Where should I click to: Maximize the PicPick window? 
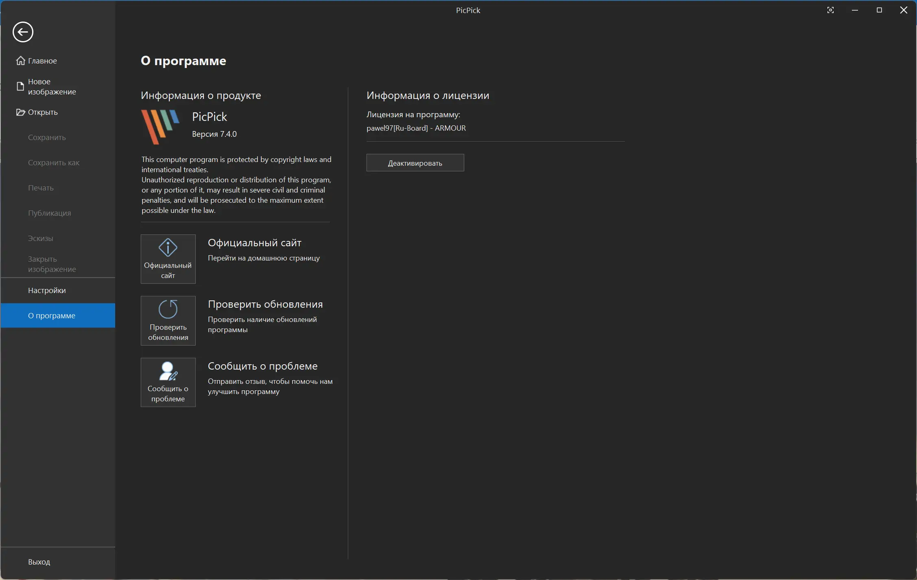(879, 10)
